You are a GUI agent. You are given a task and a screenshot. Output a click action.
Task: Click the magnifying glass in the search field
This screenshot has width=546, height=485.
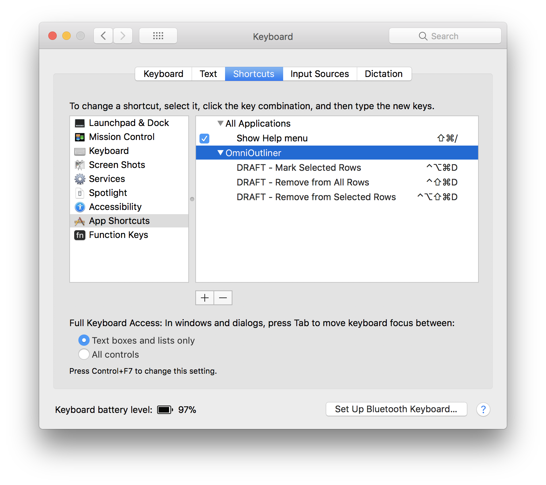[x=423, y=36]
